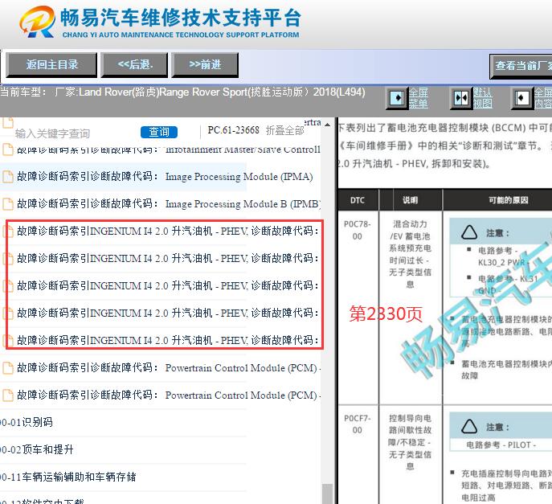Open the fourth INGENIUM I4 2.0 PHEV entry
Viewport: 552px width, 504px height.
168,313
